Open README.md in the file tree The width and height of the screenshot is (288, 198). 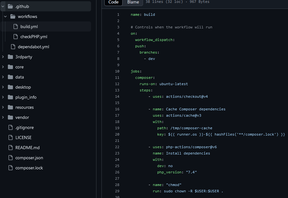27,148
